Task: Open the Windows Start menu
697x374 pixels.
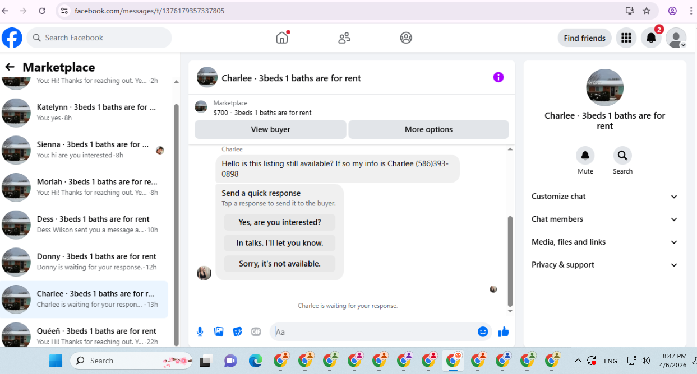Action: [x=56, y=361]
